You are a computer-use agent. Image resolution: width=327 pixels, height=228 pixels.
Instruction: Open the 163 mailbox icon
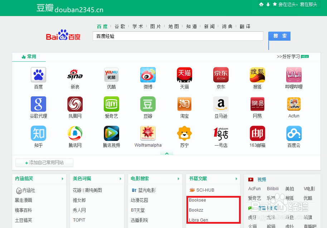click(257, 133)
